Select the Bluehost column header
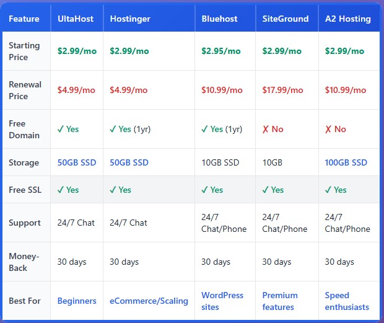The height and width of the screenshot is (323, 384). click(219, 19)
